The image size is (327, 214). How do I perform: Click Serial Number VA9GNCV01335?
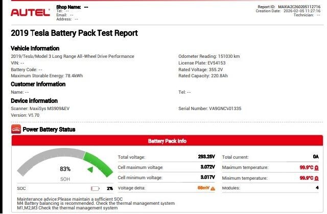pyautogui.click(x=210, y=109)
